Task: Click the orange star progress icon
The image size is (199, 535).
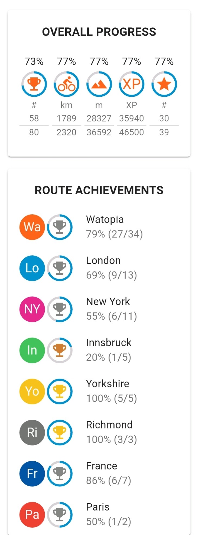Action: coord(164,84)
